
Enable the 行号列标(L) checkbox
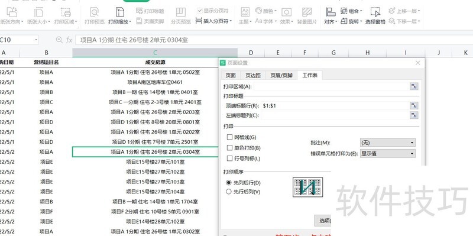click(229, 159)
